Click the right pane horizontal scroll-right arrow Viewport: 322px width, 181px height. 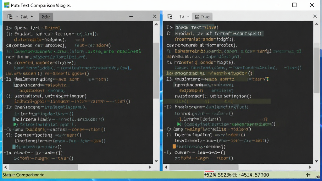(x=310, y=167)
